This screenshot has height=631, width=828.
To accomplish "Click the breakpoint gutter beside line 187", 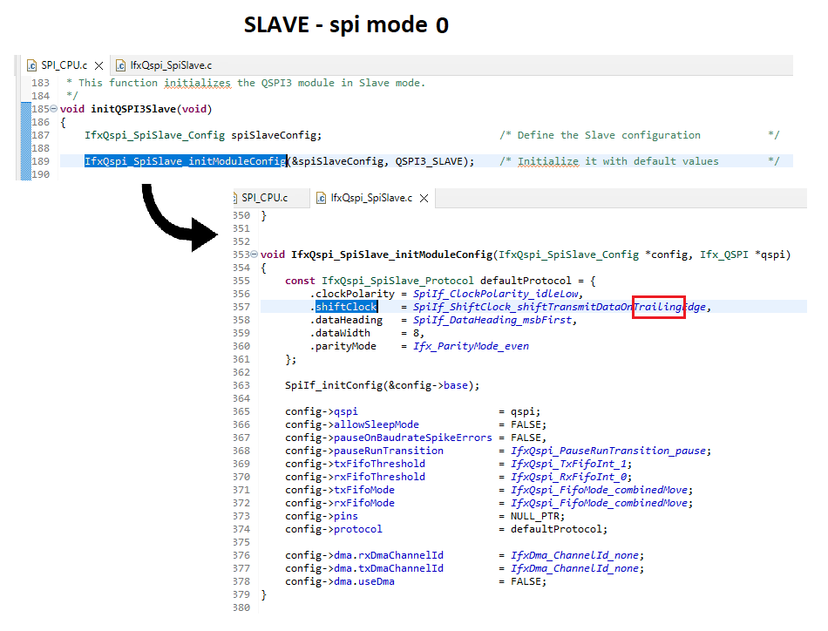I will (x=28, y=135).
